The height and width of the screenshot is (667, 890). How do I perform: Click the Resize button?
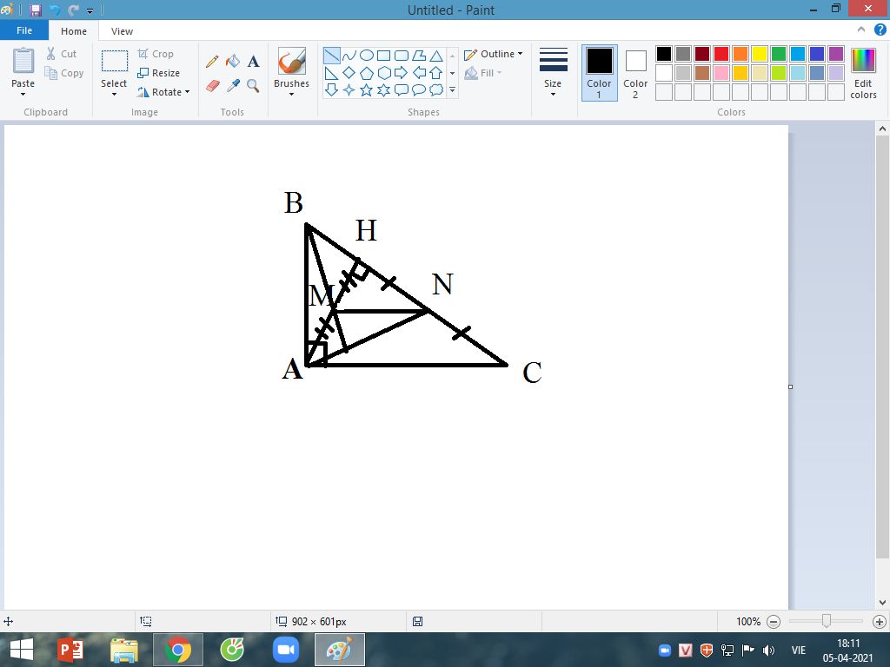(x=158, y=73)
